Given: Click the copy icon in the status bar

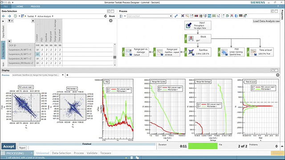Looking at the screenshot, I should click(137, 158).
